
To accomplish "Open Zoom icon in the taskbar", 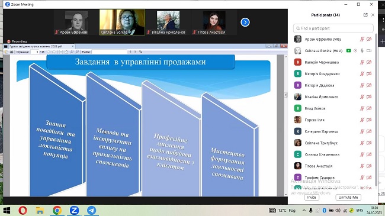I will [75, 210].
